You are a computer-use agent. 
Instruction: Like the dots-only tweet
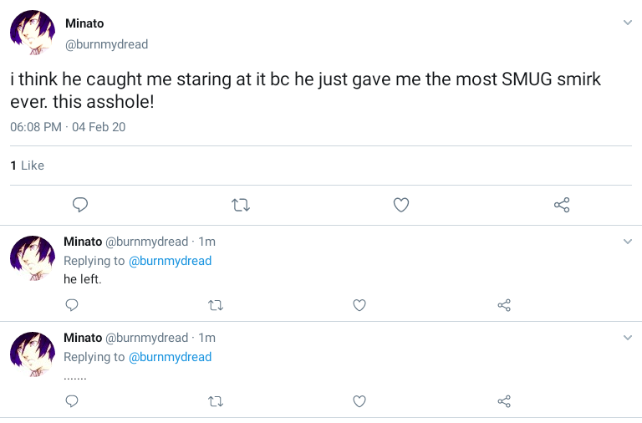coord(359,401)
